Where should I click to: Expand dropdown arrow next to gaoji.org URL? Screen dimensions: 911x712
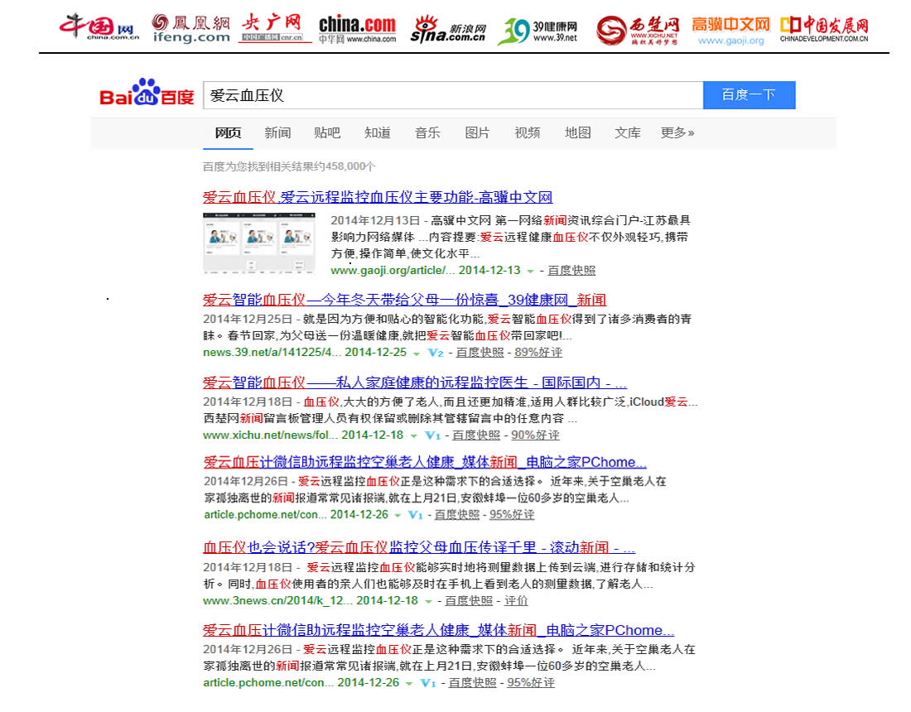pyautogui.click(x=530, y=272)
